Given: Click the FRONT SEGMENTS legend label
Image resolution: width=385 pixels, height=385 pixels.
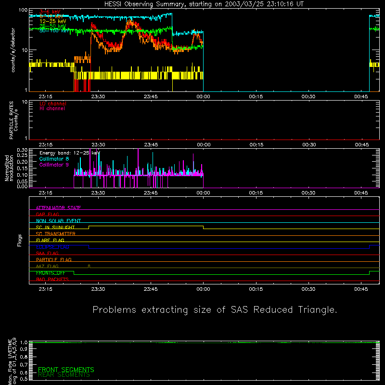Looking at the screenshot, I should click(66, 370).
